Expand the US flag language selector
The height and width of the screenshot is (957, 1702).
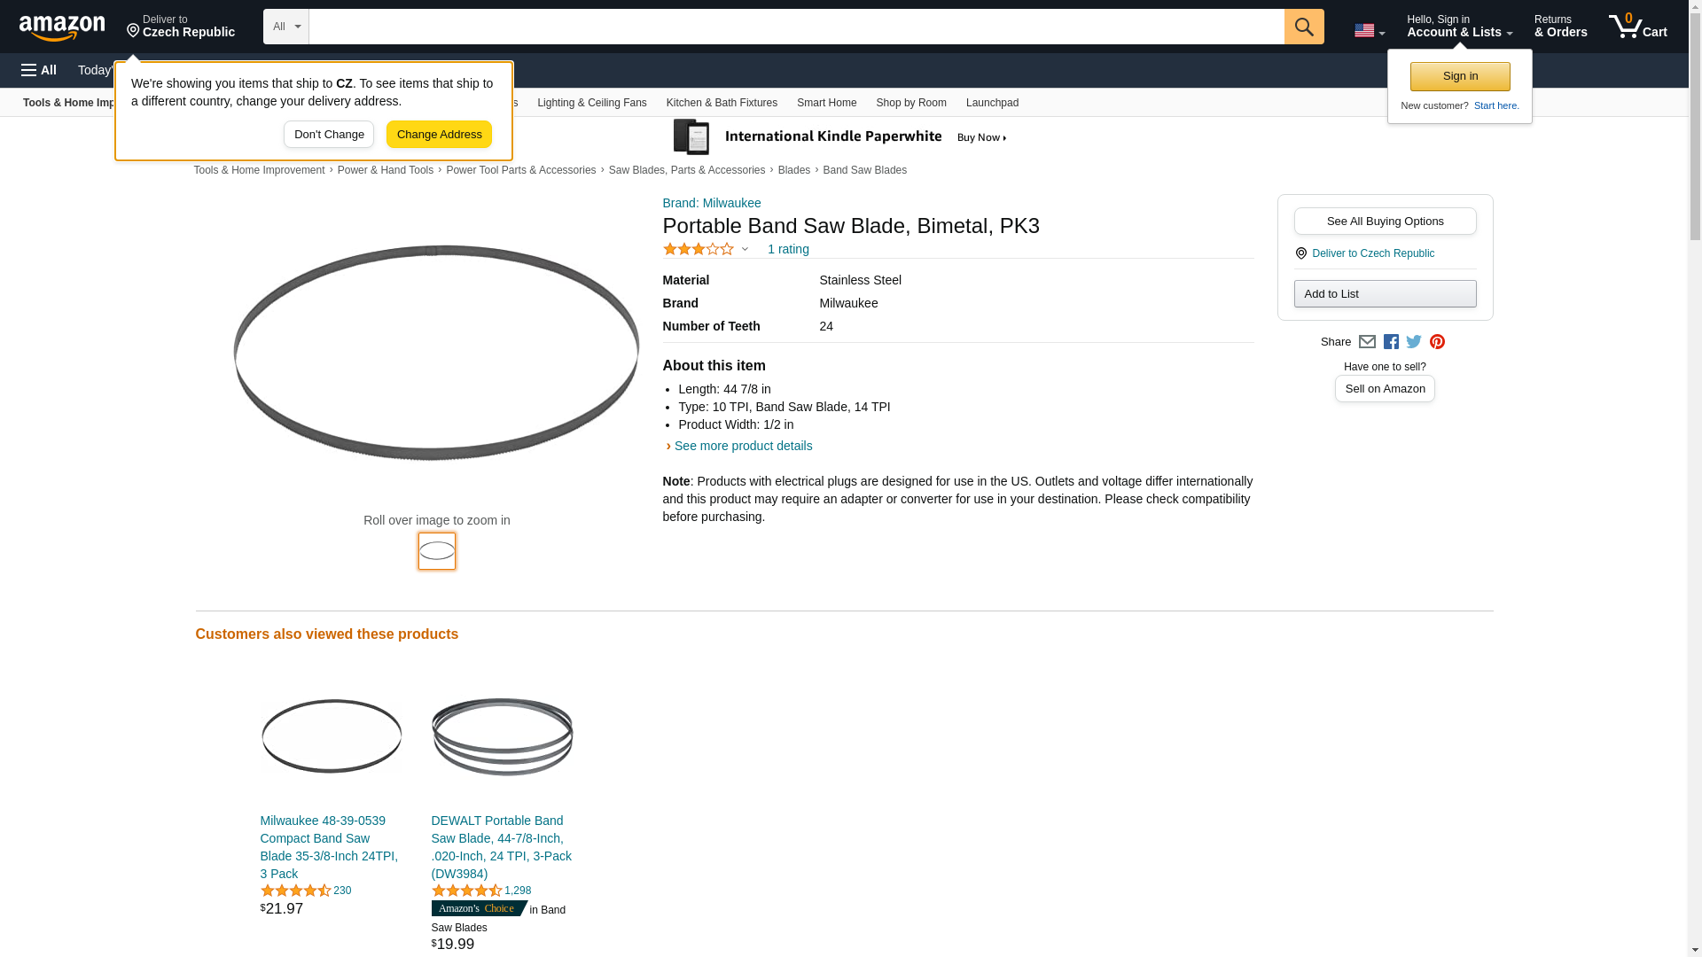pyautogui.click(x=1369, y=30)
